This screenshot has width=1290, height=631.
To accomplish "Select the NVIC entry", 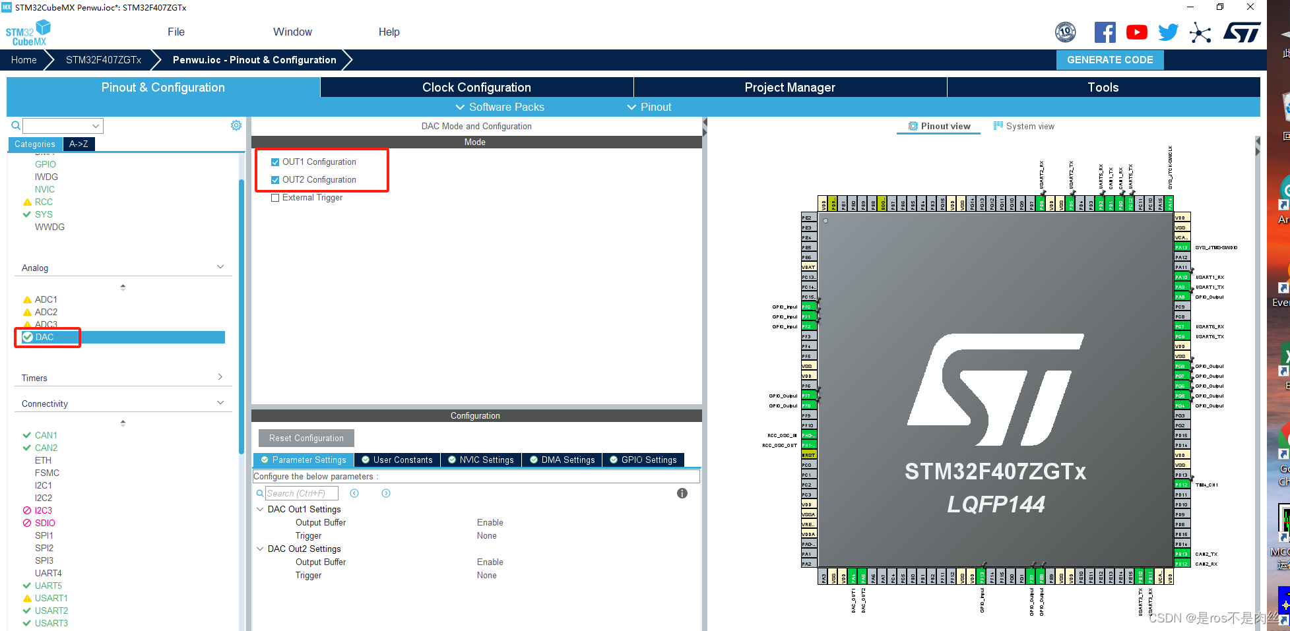I will click(x=45, y=189).
